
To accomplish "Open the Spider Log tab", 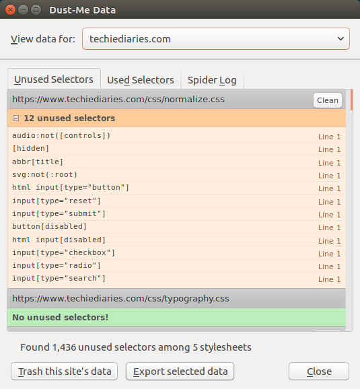I will (212, 80).
